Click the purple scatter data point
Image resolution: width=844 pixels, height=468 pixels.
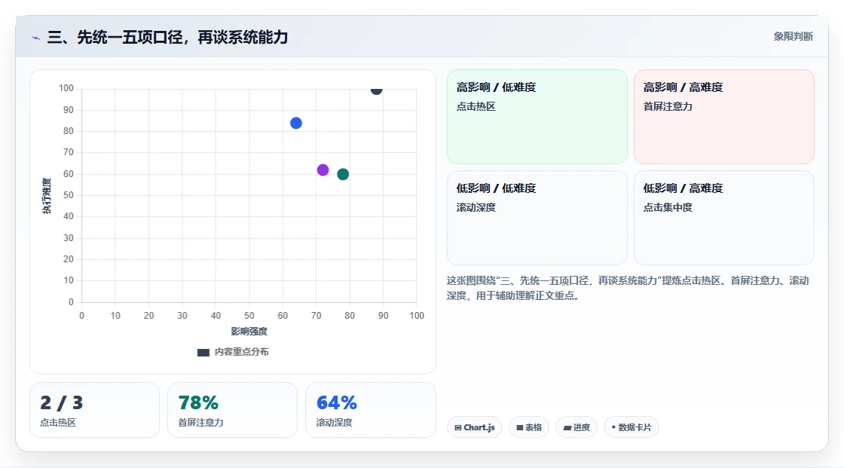323,170
